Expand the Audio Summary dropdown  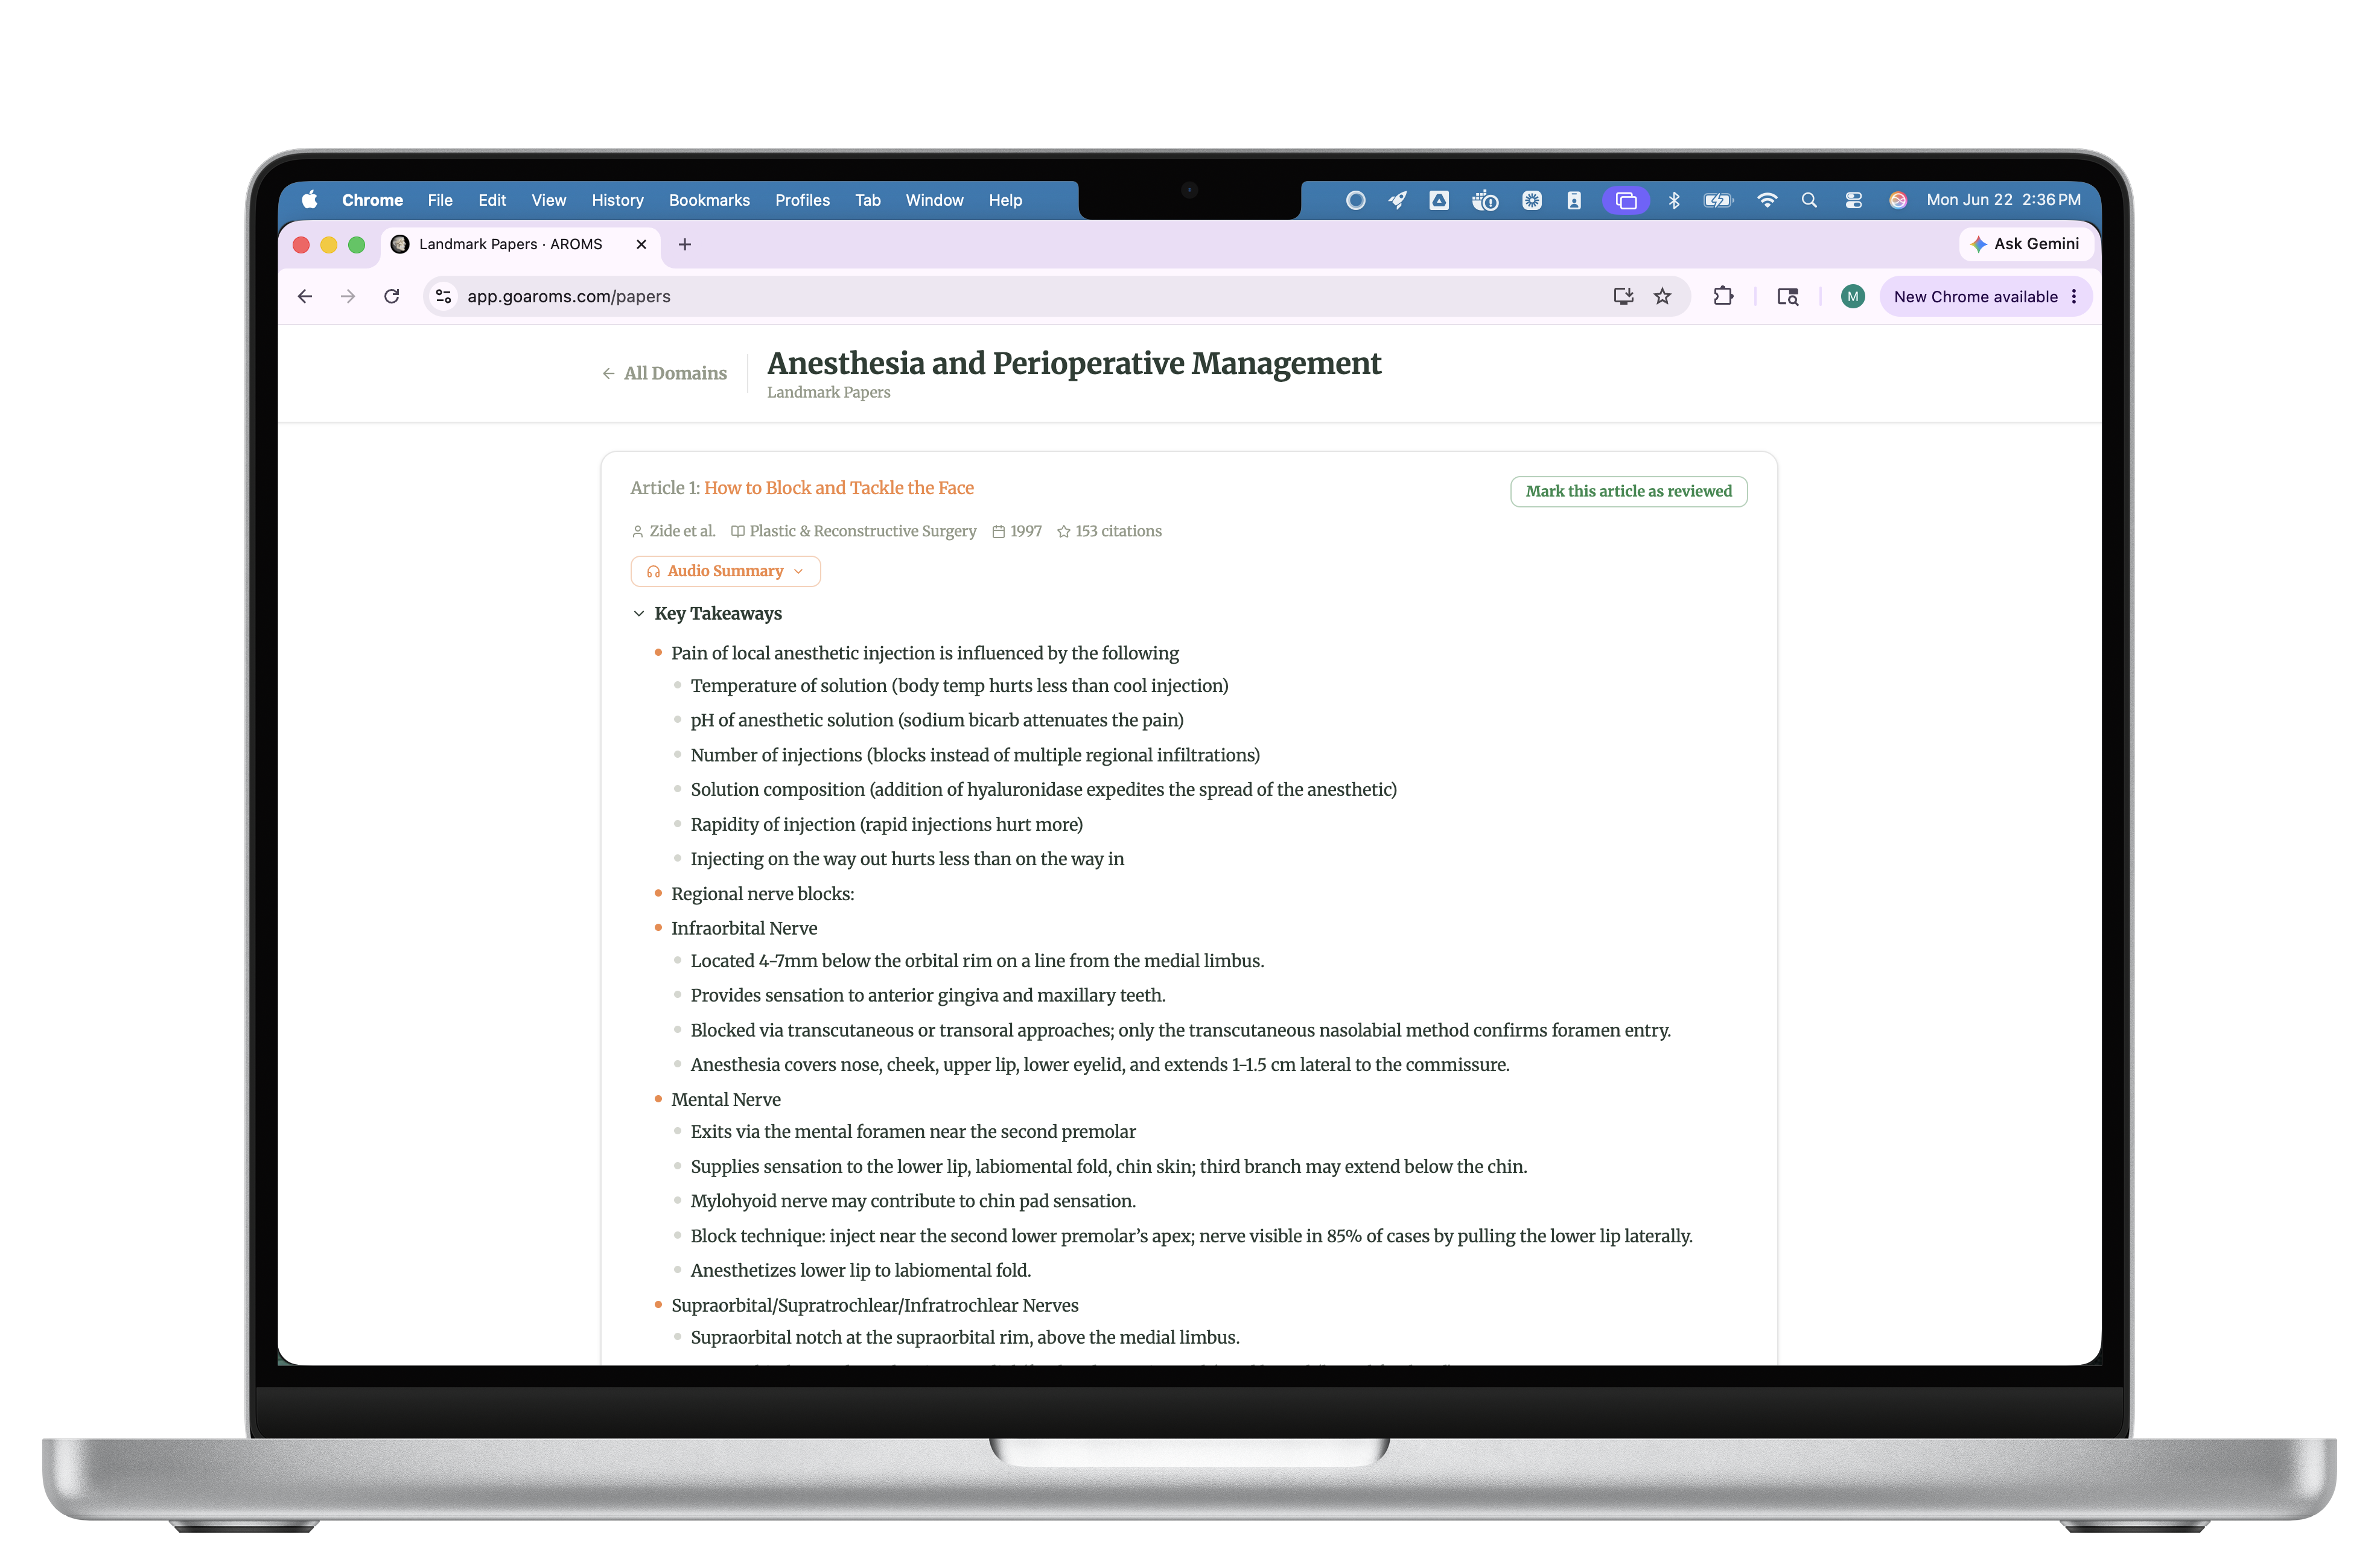[x=725, y=571]
